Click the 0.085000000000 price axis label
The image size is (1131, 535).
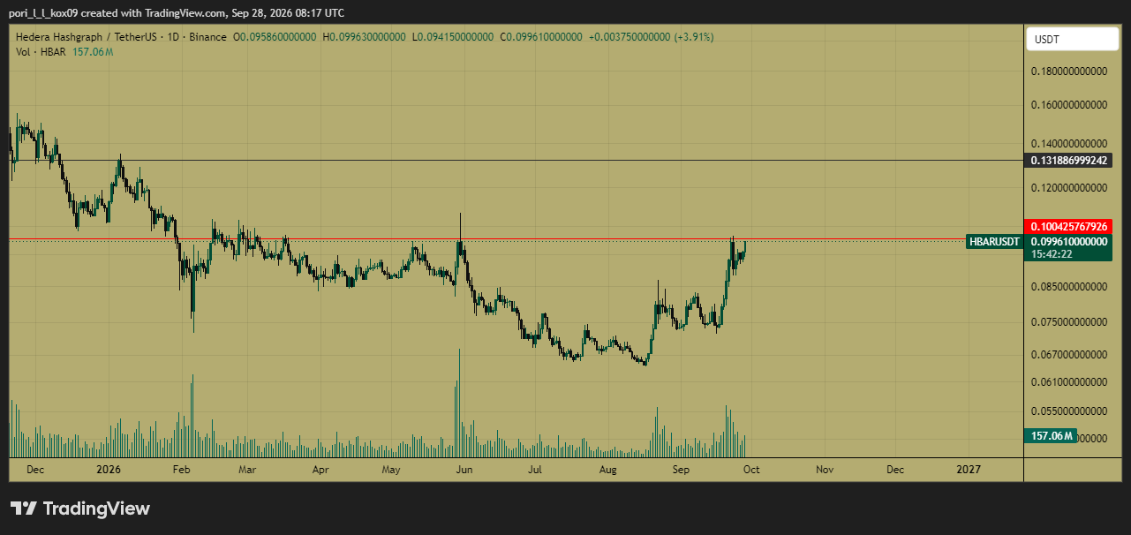(x=1068, y=287)
